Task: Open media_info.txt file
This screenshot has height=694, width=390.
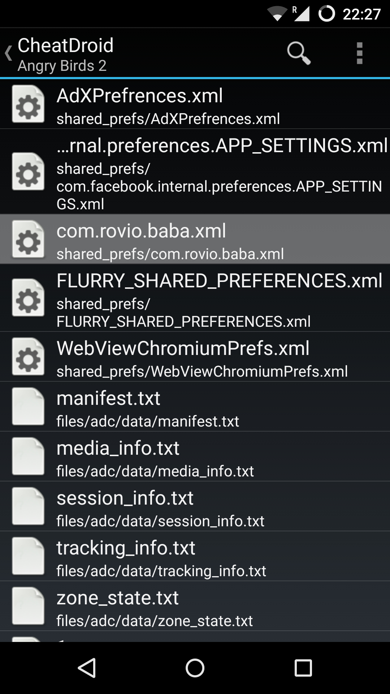Action: (x=195, y=457)
